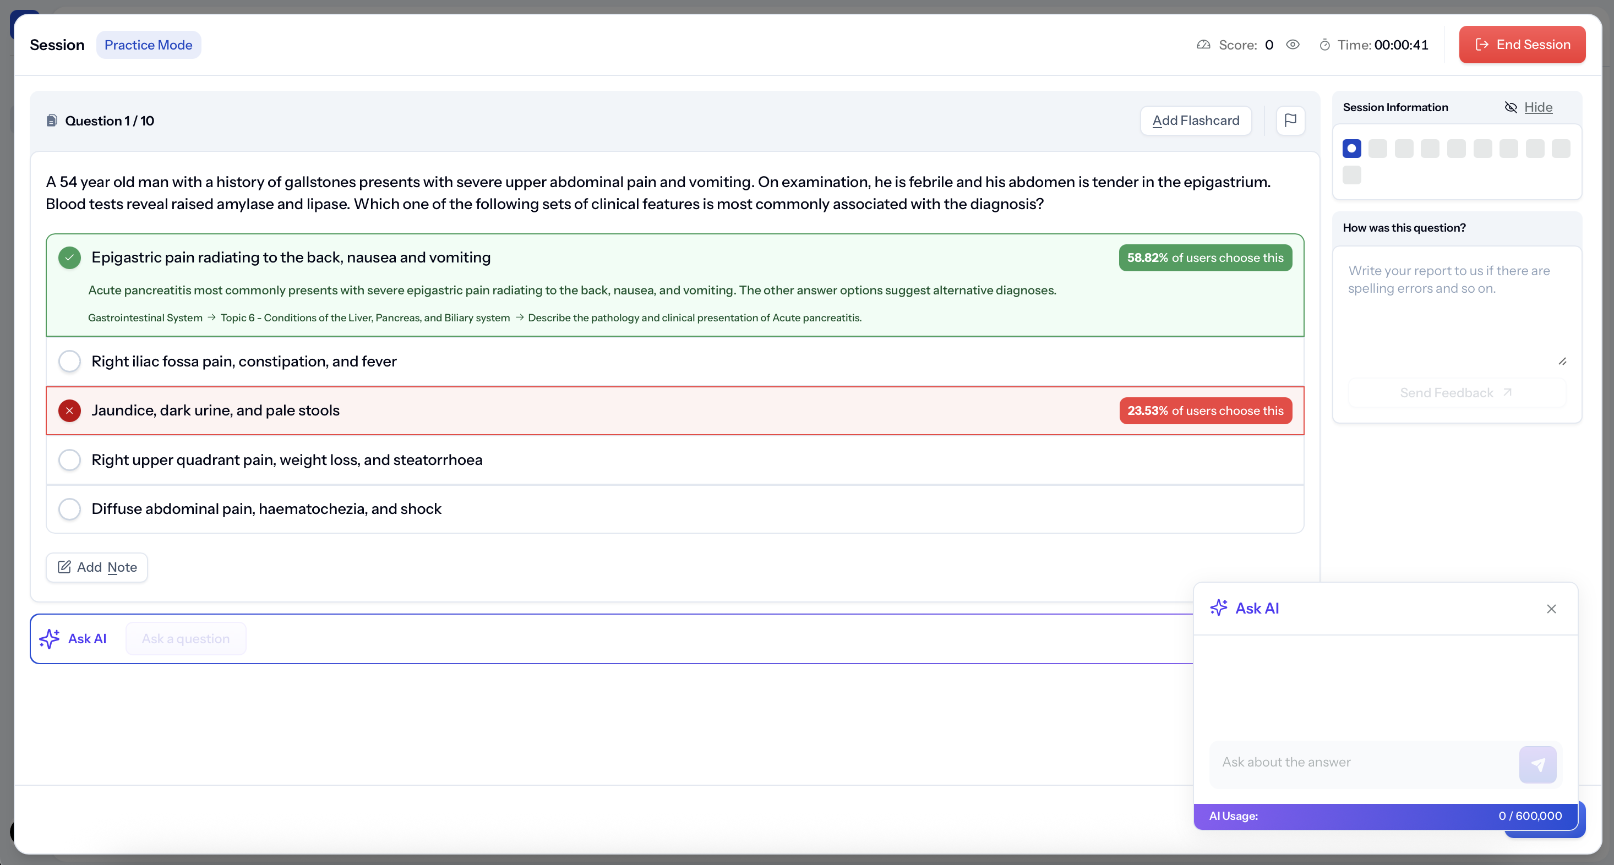End the current session

pos(1522,45)
